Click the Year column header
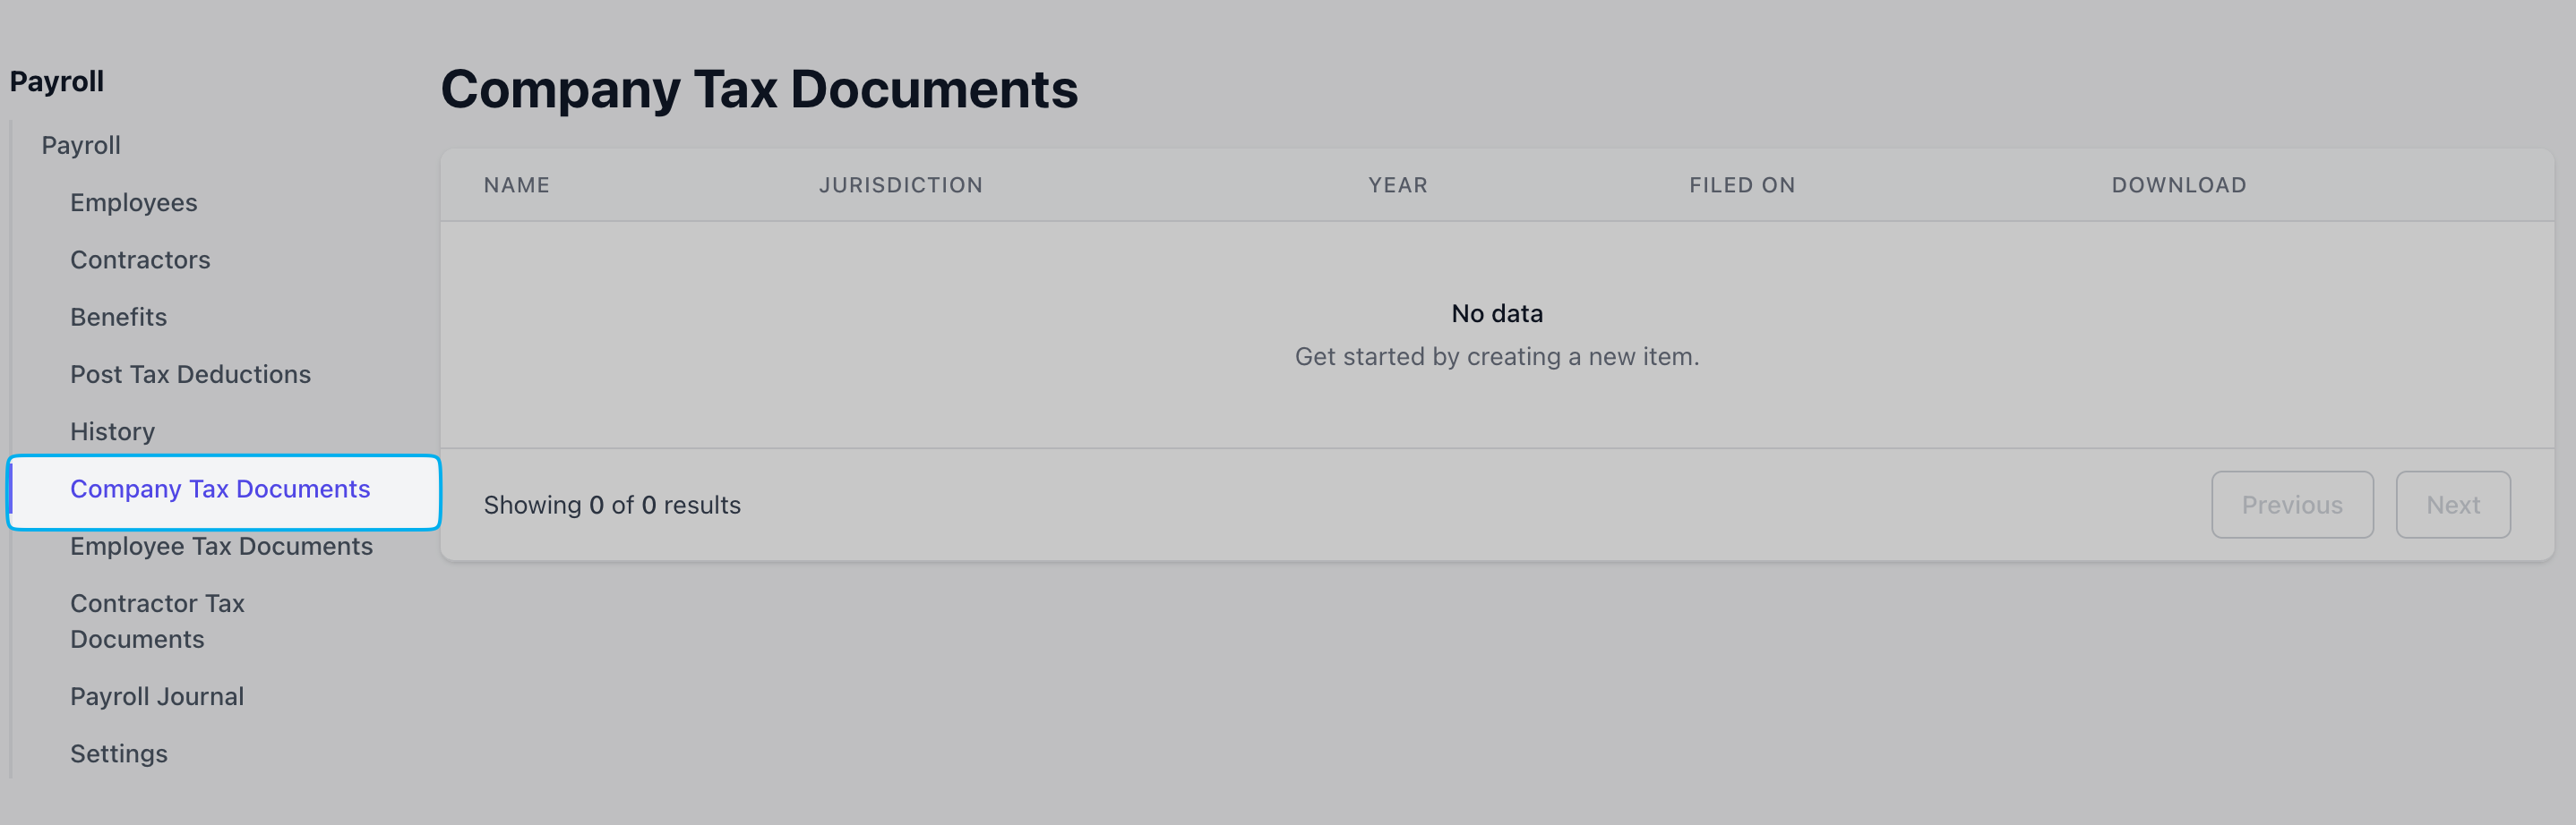 [1397, 186]
